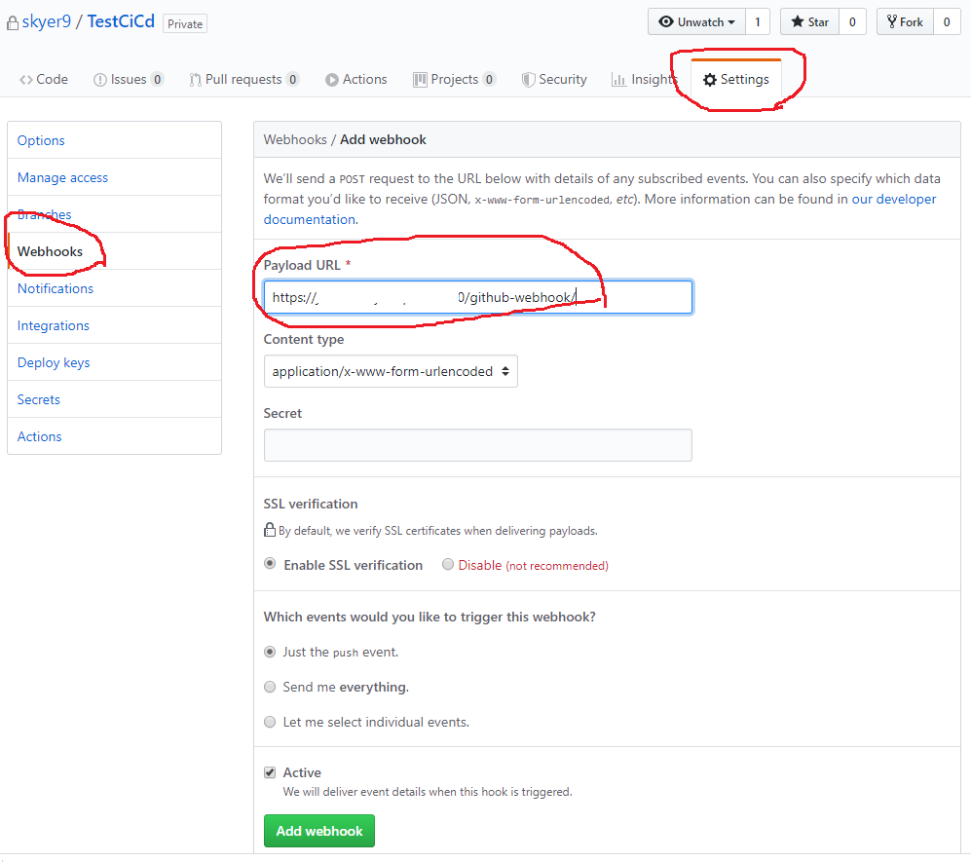Click the private repository lock icon

(13, 23)
